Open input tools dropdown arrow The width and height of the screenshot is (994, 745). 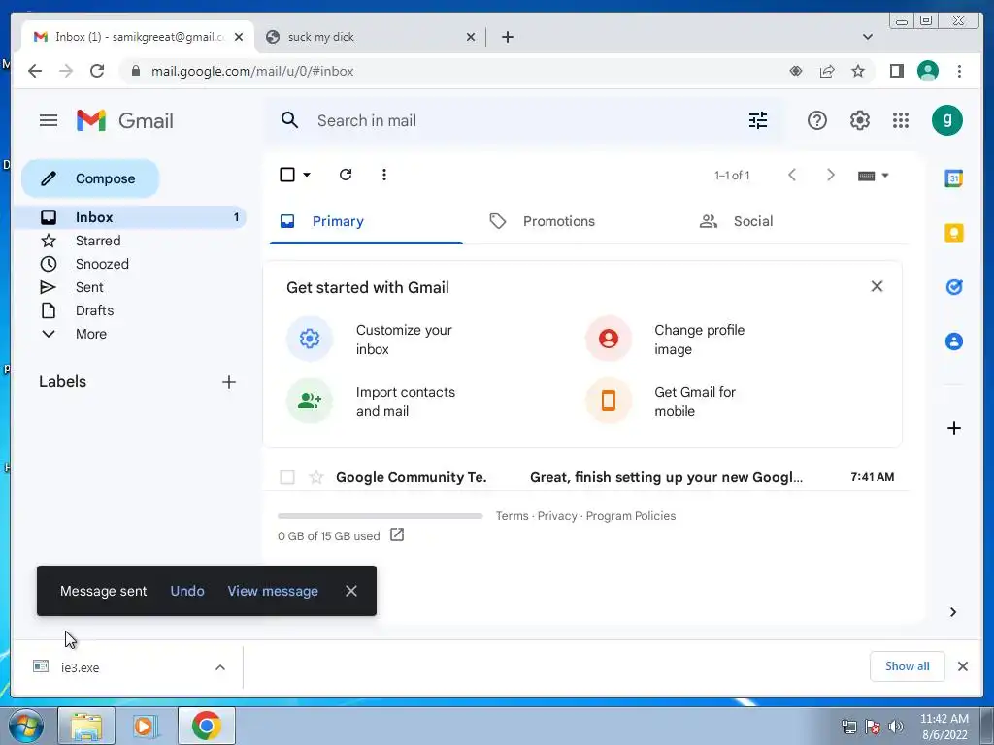[885, 176]
